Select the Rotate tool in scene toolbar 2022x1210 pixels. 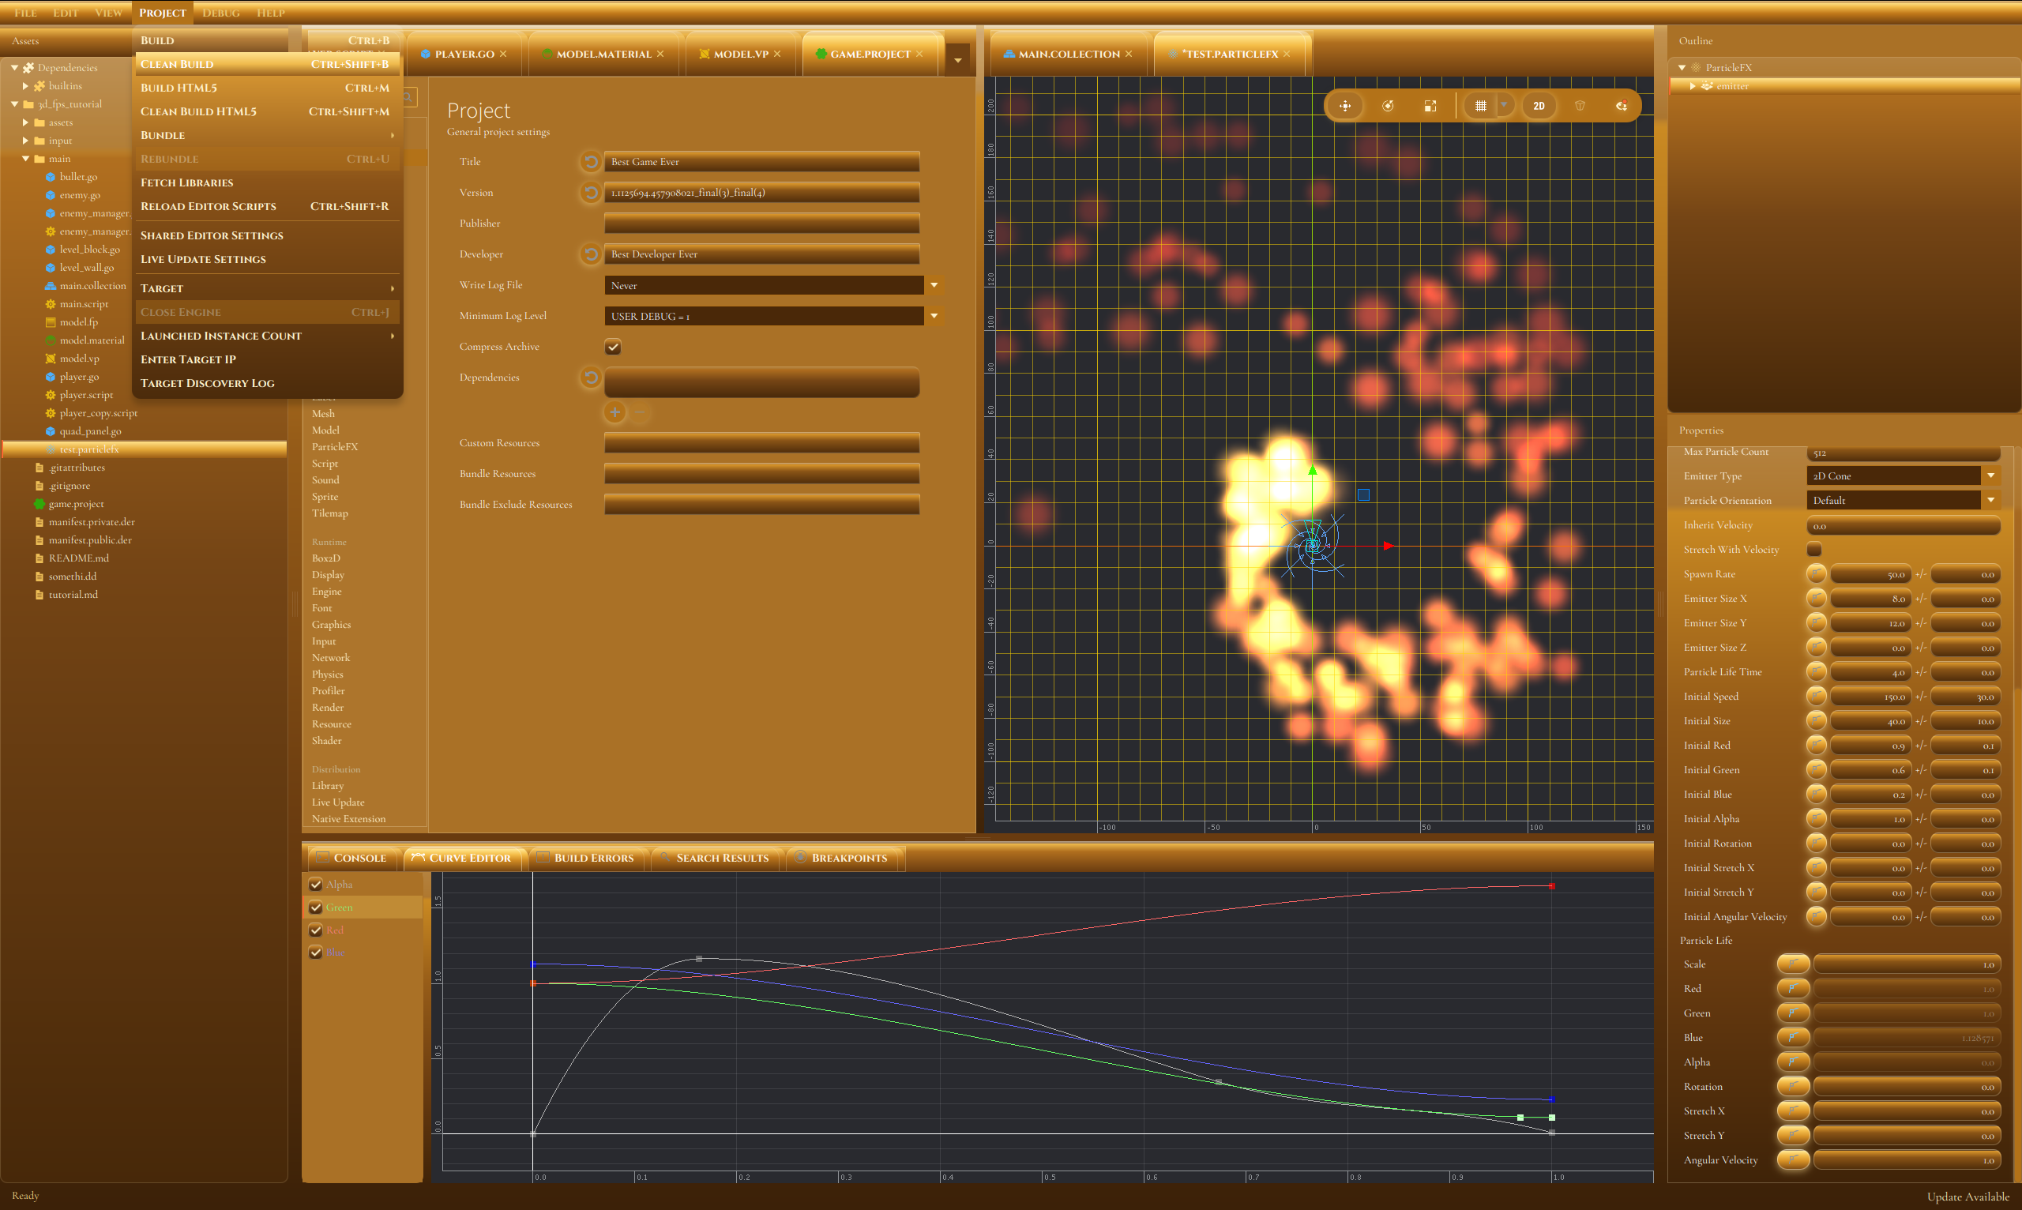point(1388,106)
